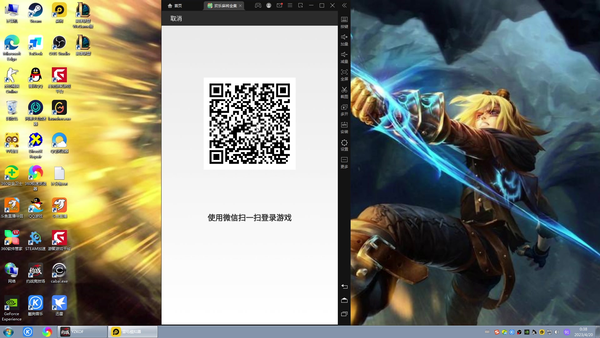This screenshot has width=600, height=338.
Task: Open the Windows Start button
Action: [8, 332]
